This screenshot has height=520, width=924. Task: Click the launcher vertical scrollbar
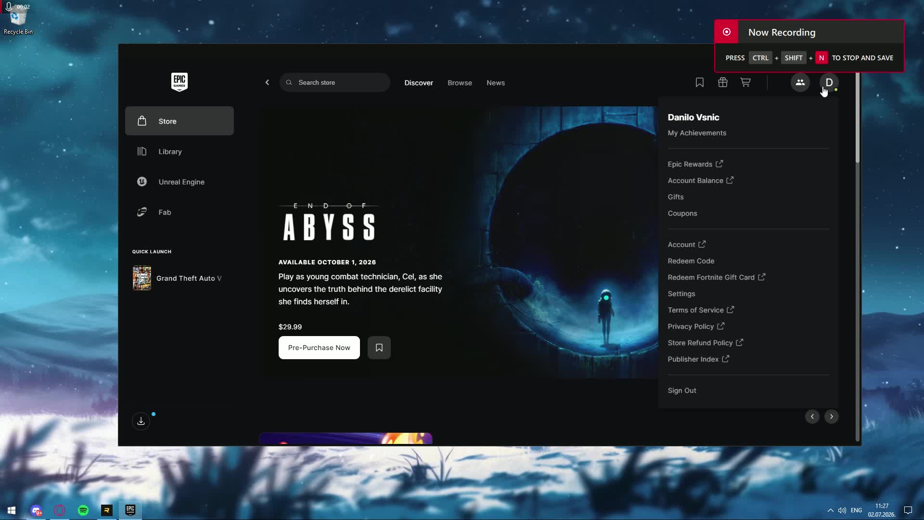pos(858,118)
